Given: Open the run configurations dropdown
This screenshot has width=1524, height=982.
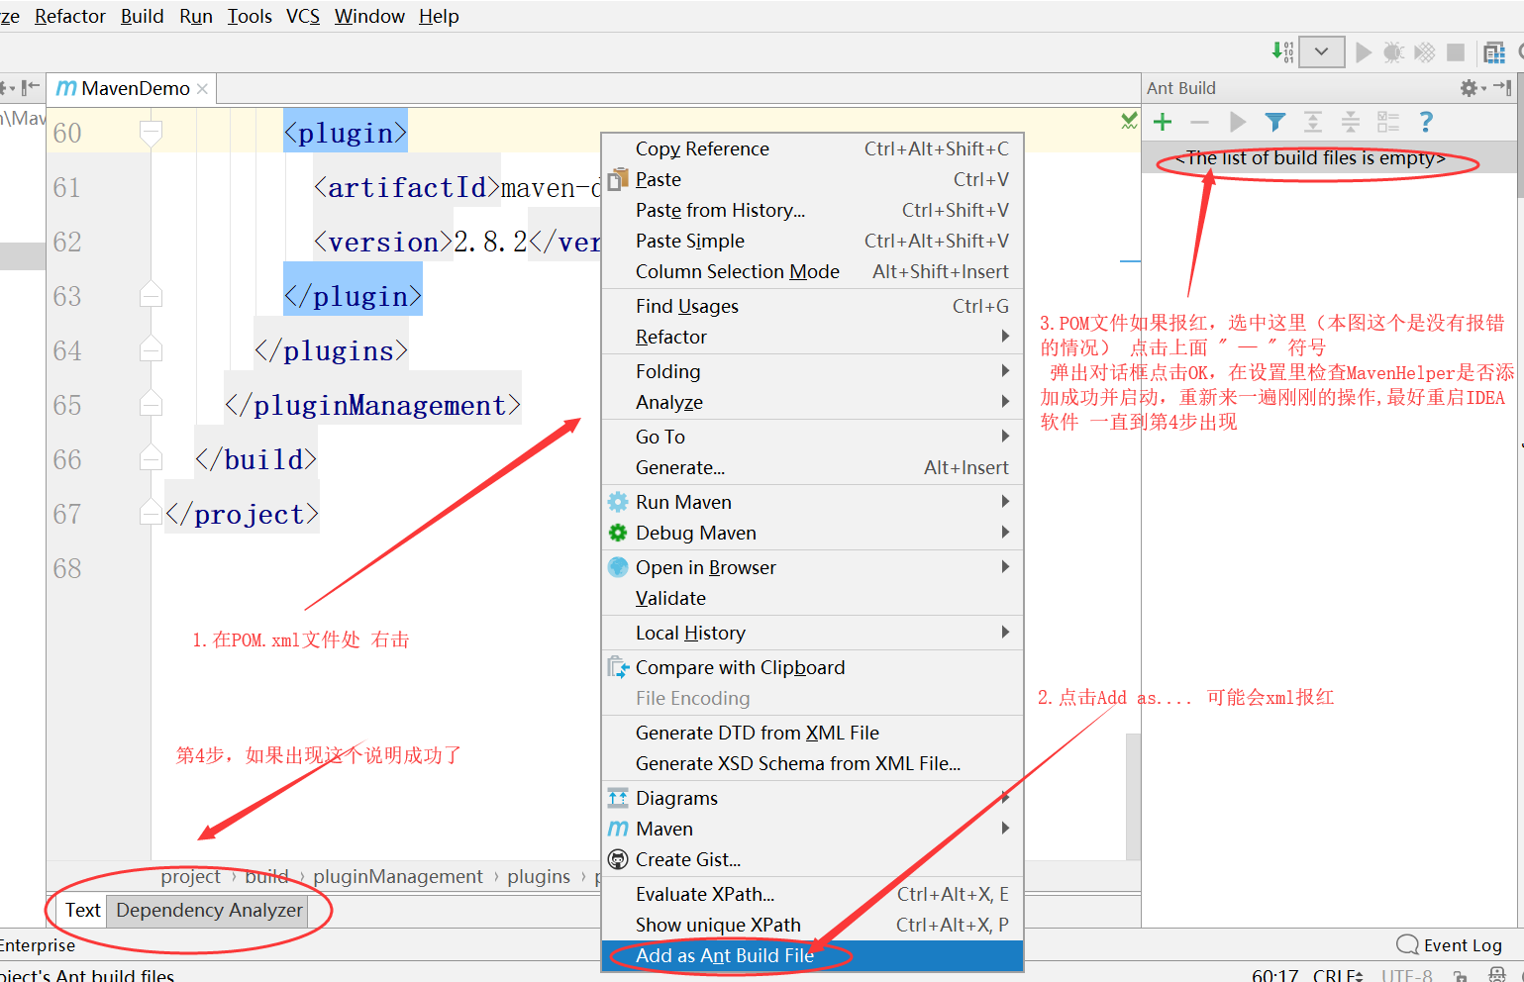Looking at the screenshot, I should click(1322, 51).
